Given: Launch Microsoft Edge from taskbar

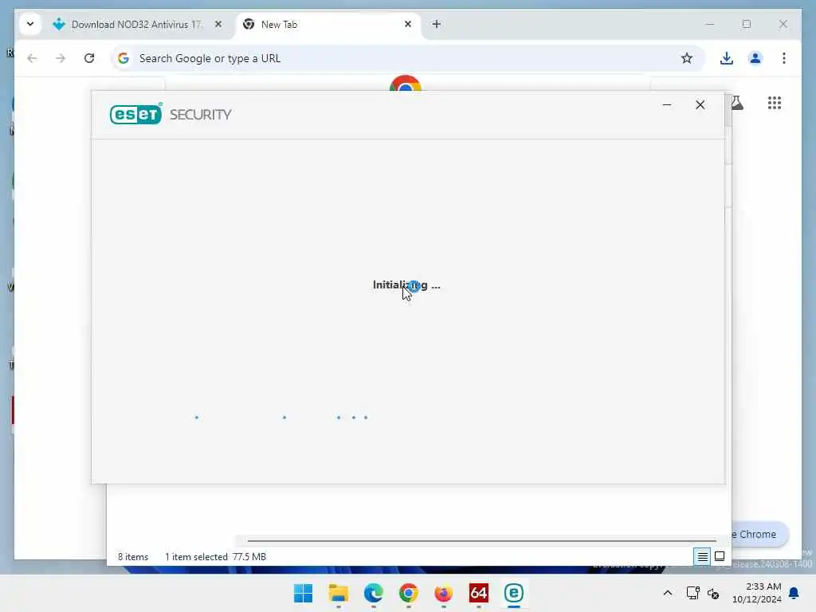Looking at the screenshot, I should (x=374, y=593).
